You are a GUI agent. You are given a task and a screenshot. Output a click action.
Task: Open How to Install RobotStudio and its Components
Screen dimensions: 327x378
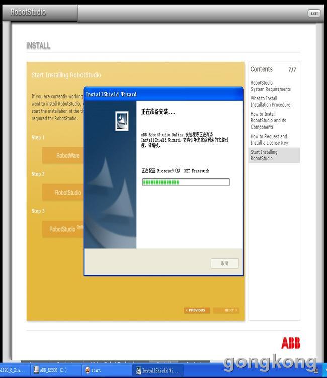[x=268, y=120]
